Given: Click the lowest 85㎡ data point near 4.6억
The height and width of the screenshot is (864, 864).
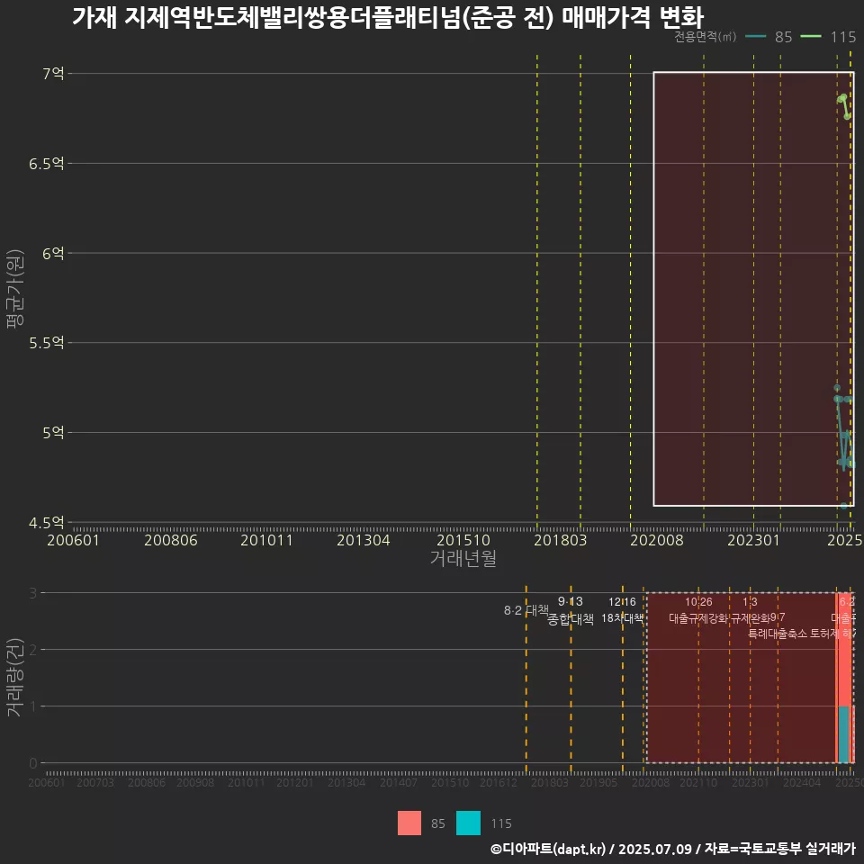Looking at the screenshot, I should (843, 505).
